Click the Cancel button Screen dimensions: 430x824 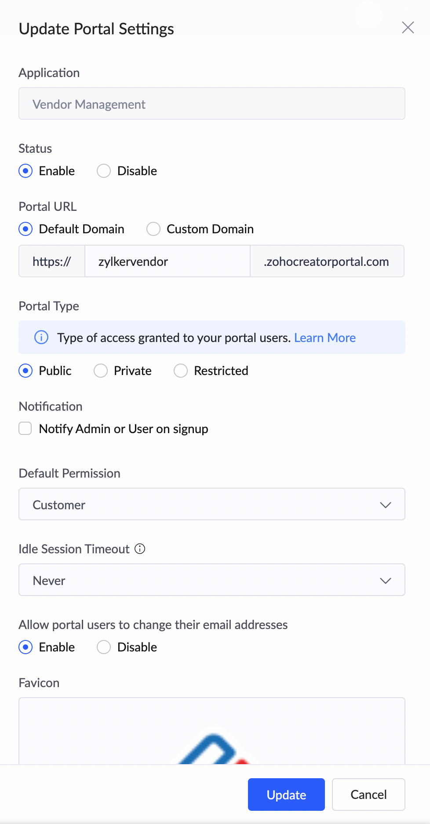368,795
